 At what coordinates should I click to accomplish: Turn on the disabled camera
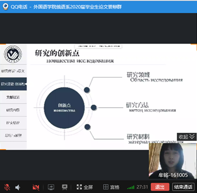click(x=36, y=187)
